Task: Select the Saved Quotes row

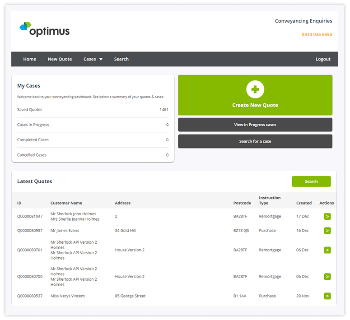Action: click(x=93, y=110)
